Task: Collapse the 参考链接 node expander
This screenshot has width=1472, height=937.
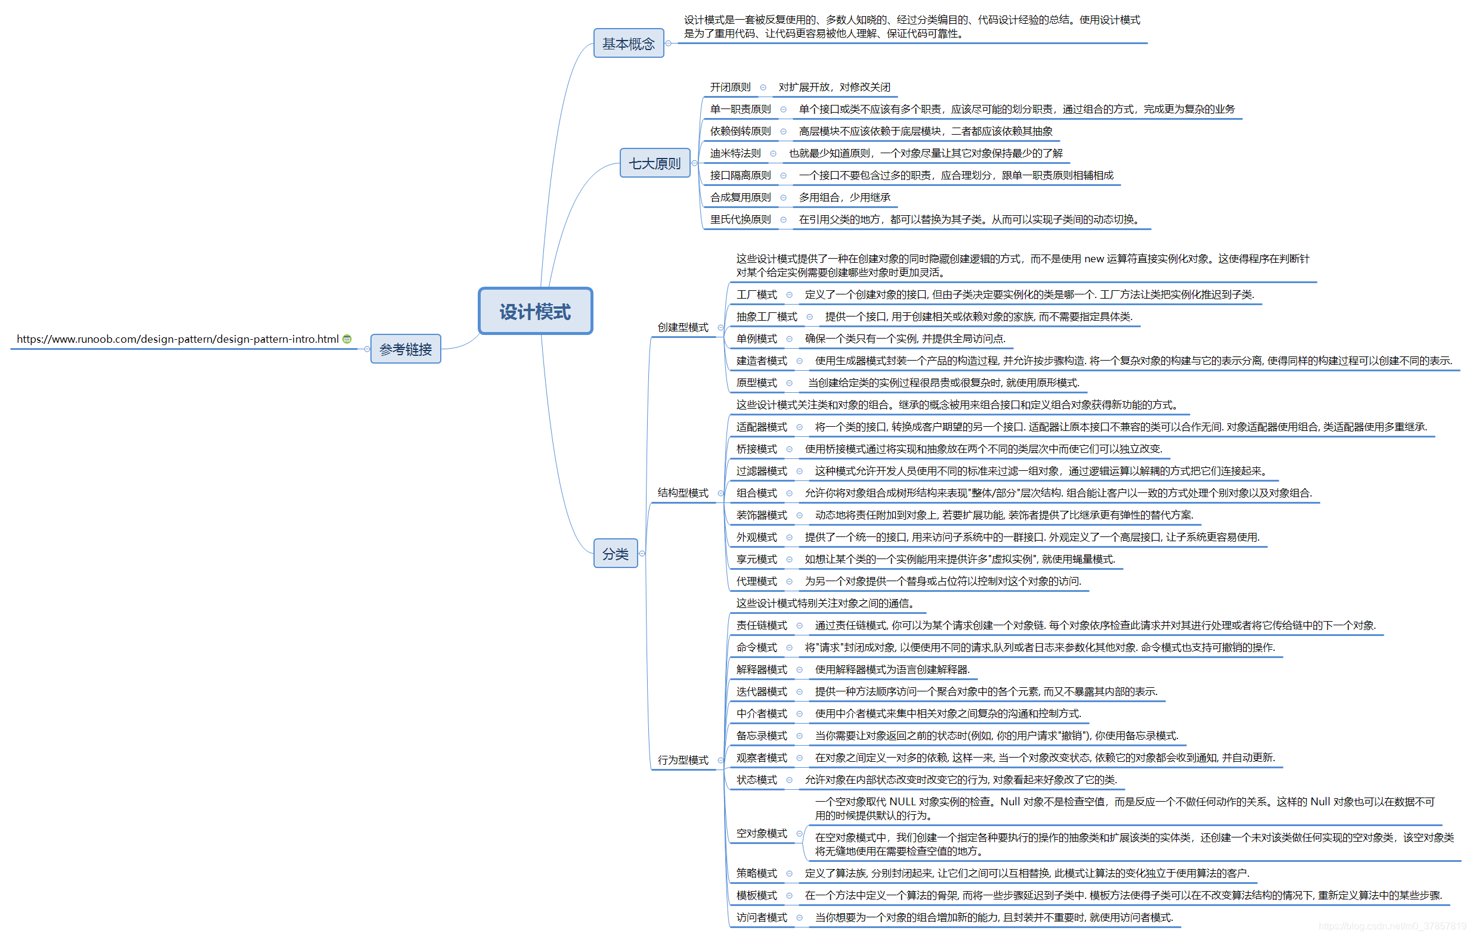Action: (x=367, y=349)
